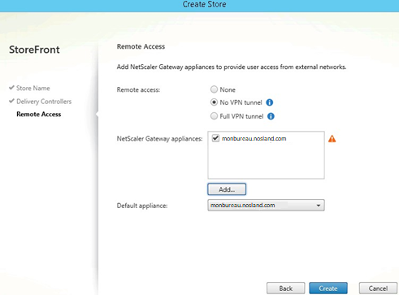Image resolution: width=399 pixels, height=295 pixels.
Task: Click the Back button
Action: (286, 288)
